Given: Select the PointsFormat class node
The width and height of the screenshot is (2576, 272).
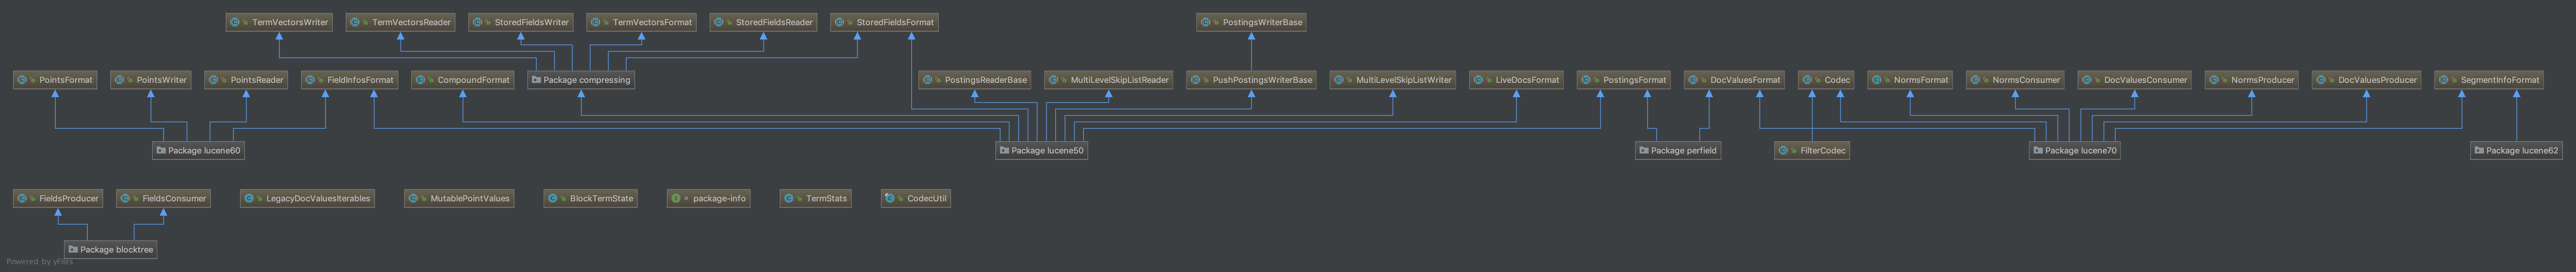Looking at the screenshot, I should pyautogui.click(x=55, y=80).
